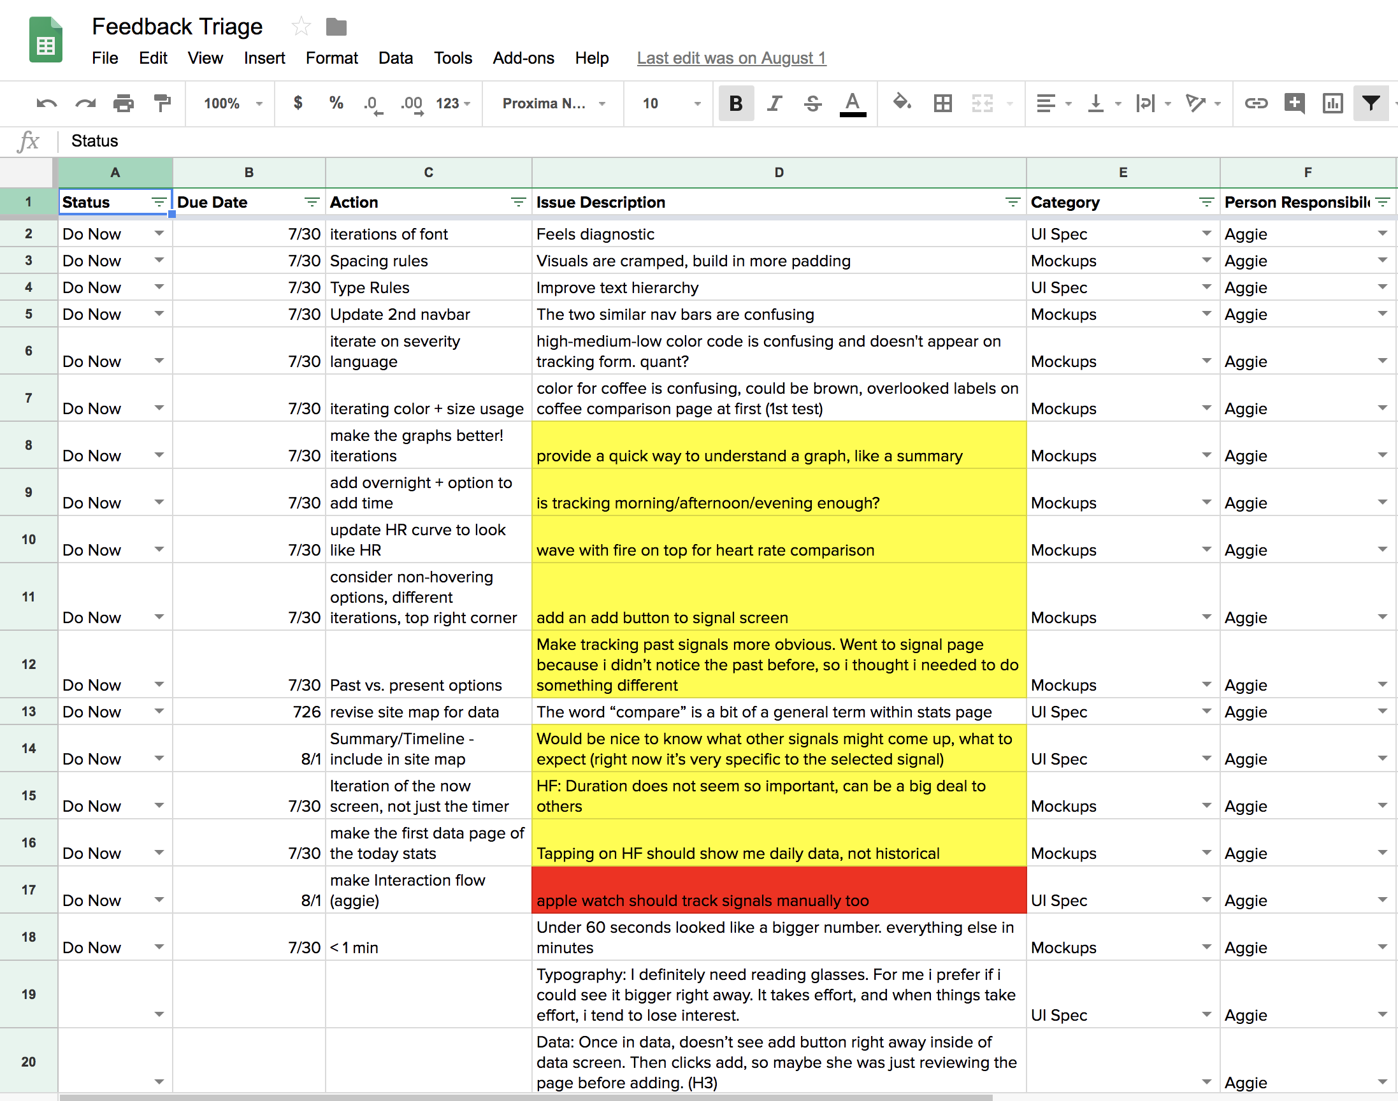Select column D header

(779, 172)
